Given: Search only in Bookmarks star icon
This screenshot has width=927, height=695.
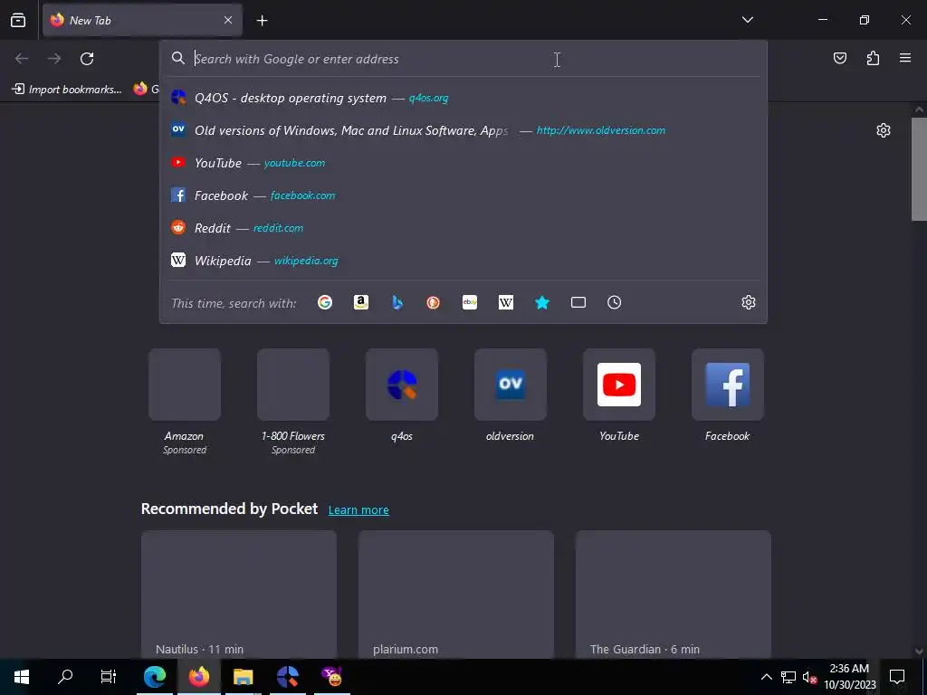Looking at the screenshot, I should pos(542,302).
